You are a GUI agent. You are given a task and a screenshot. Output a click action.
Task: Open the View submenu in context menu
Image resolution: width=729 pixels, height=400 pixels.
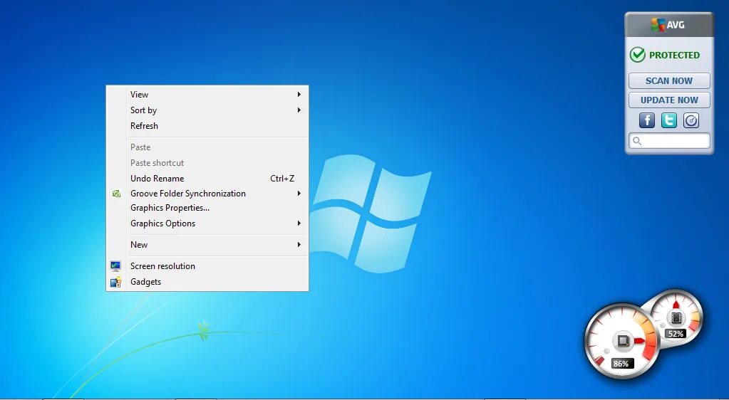point(207,95)
